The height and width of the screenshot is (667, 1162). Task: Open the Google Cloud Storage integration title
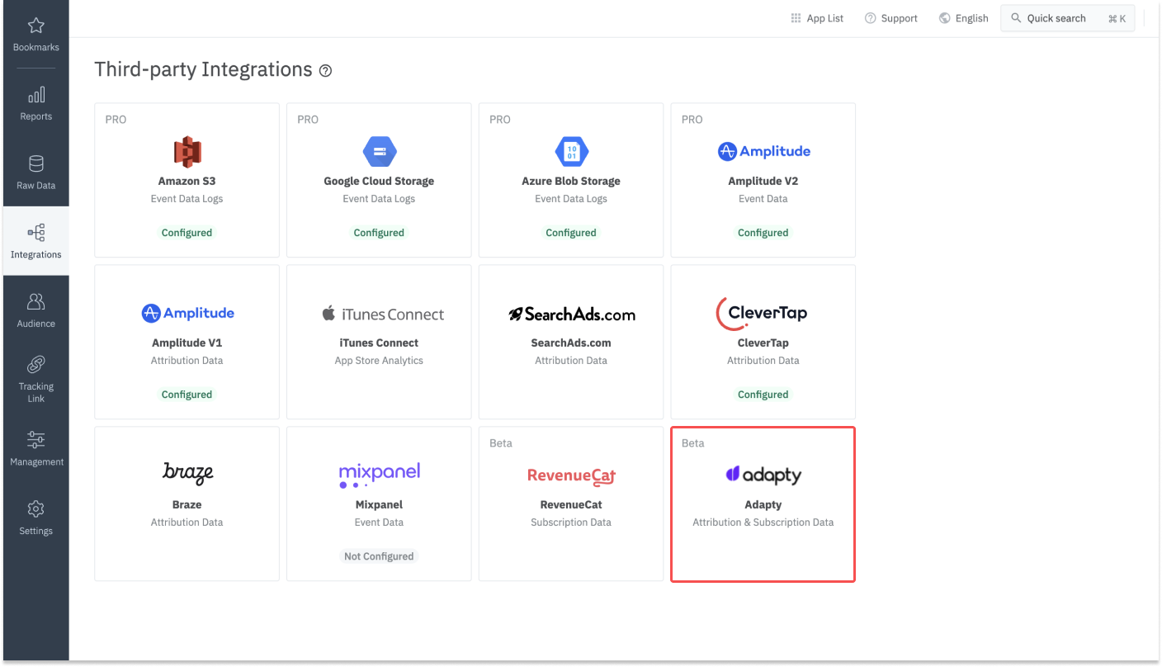tap(379, 181)
